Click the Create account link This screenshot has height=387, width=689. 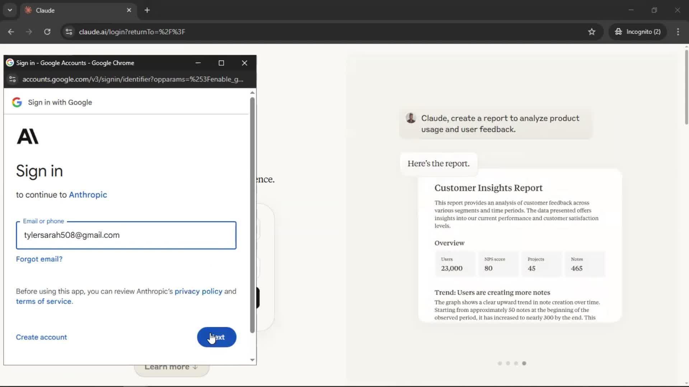41,337
